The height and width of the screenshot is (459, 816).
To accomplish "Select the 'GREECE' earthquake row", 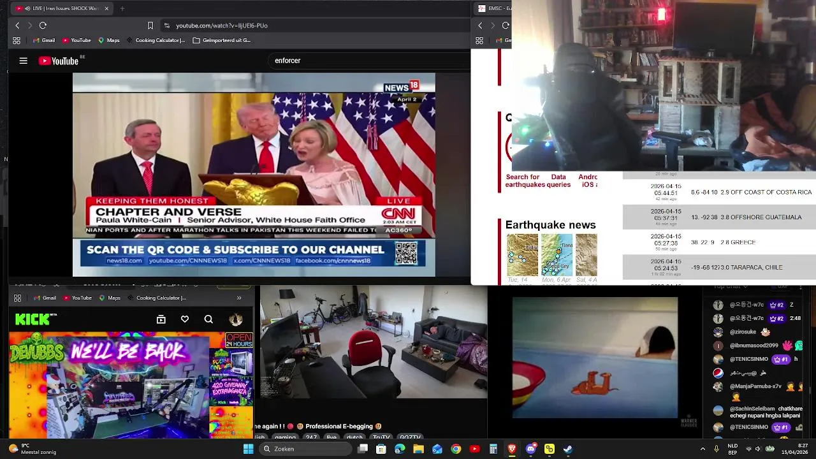I will [x=719, y=242].
